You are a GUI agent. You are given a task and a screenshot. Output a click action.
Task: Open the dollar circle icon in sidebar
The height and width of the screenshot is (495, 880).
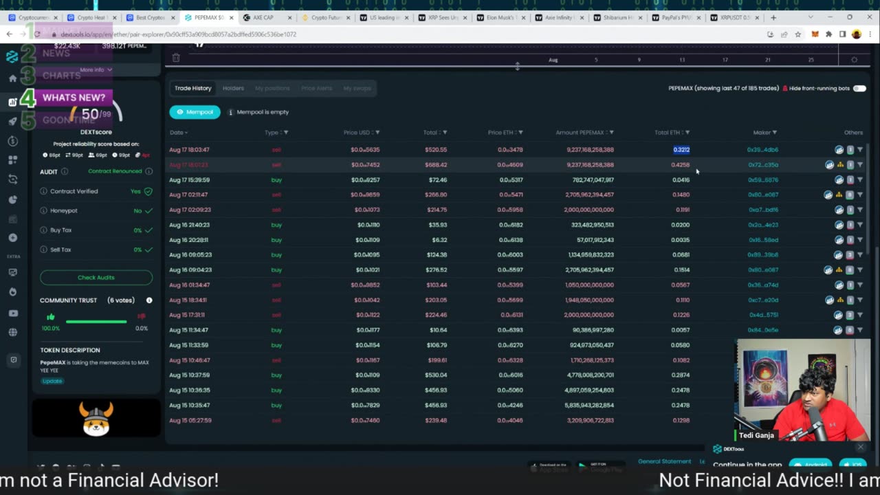coord(12,141)
